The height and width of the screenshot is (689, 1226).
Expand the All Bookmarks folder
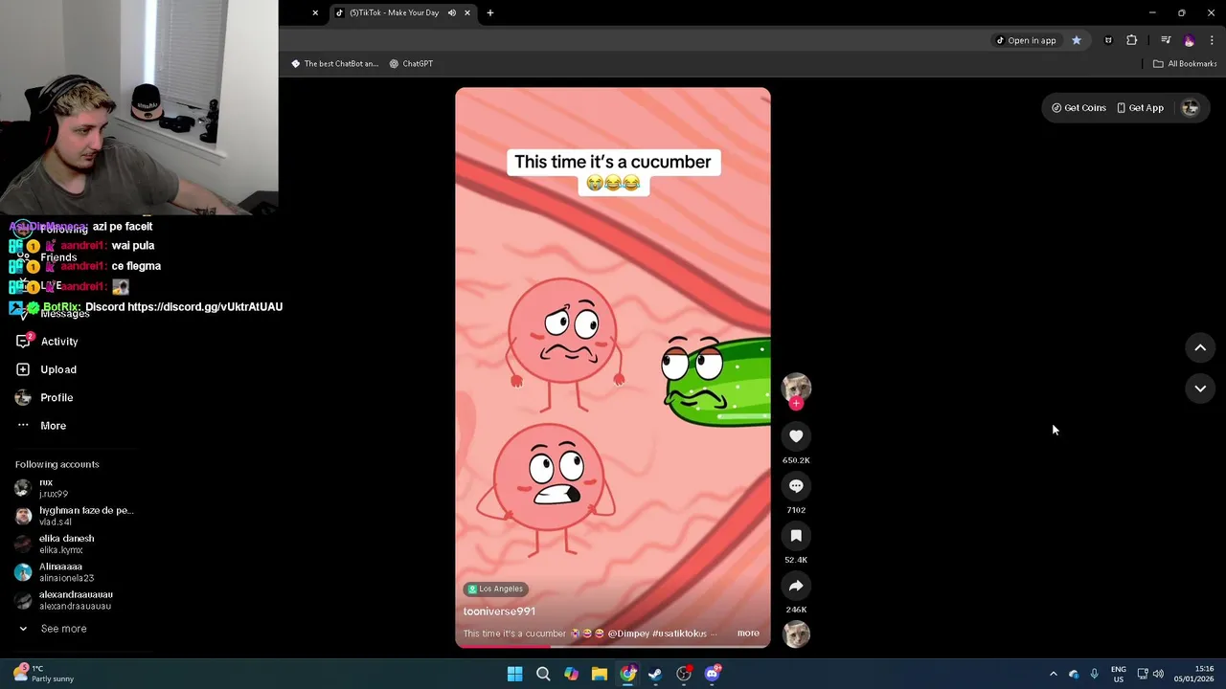pos(1185,64)
